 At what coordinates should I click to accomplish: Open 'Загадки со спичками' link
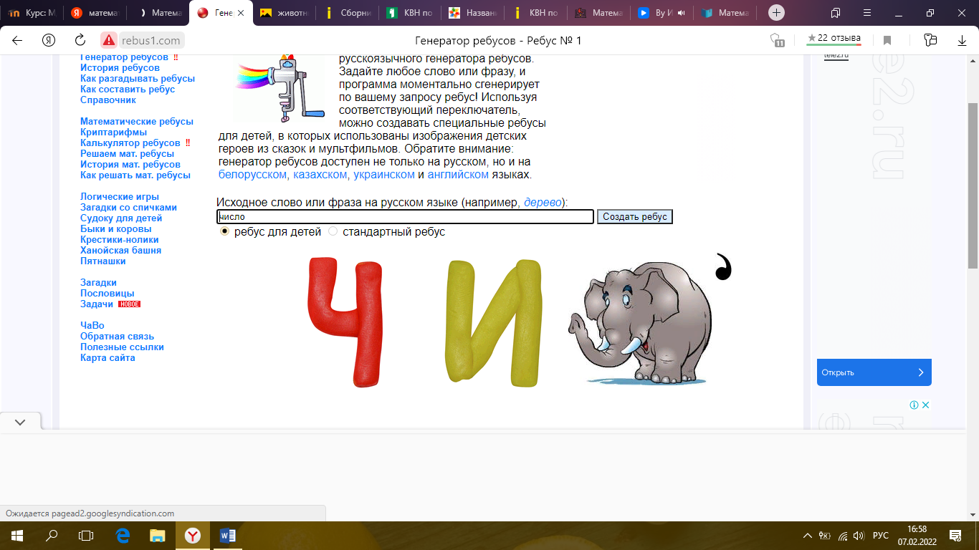128,208
